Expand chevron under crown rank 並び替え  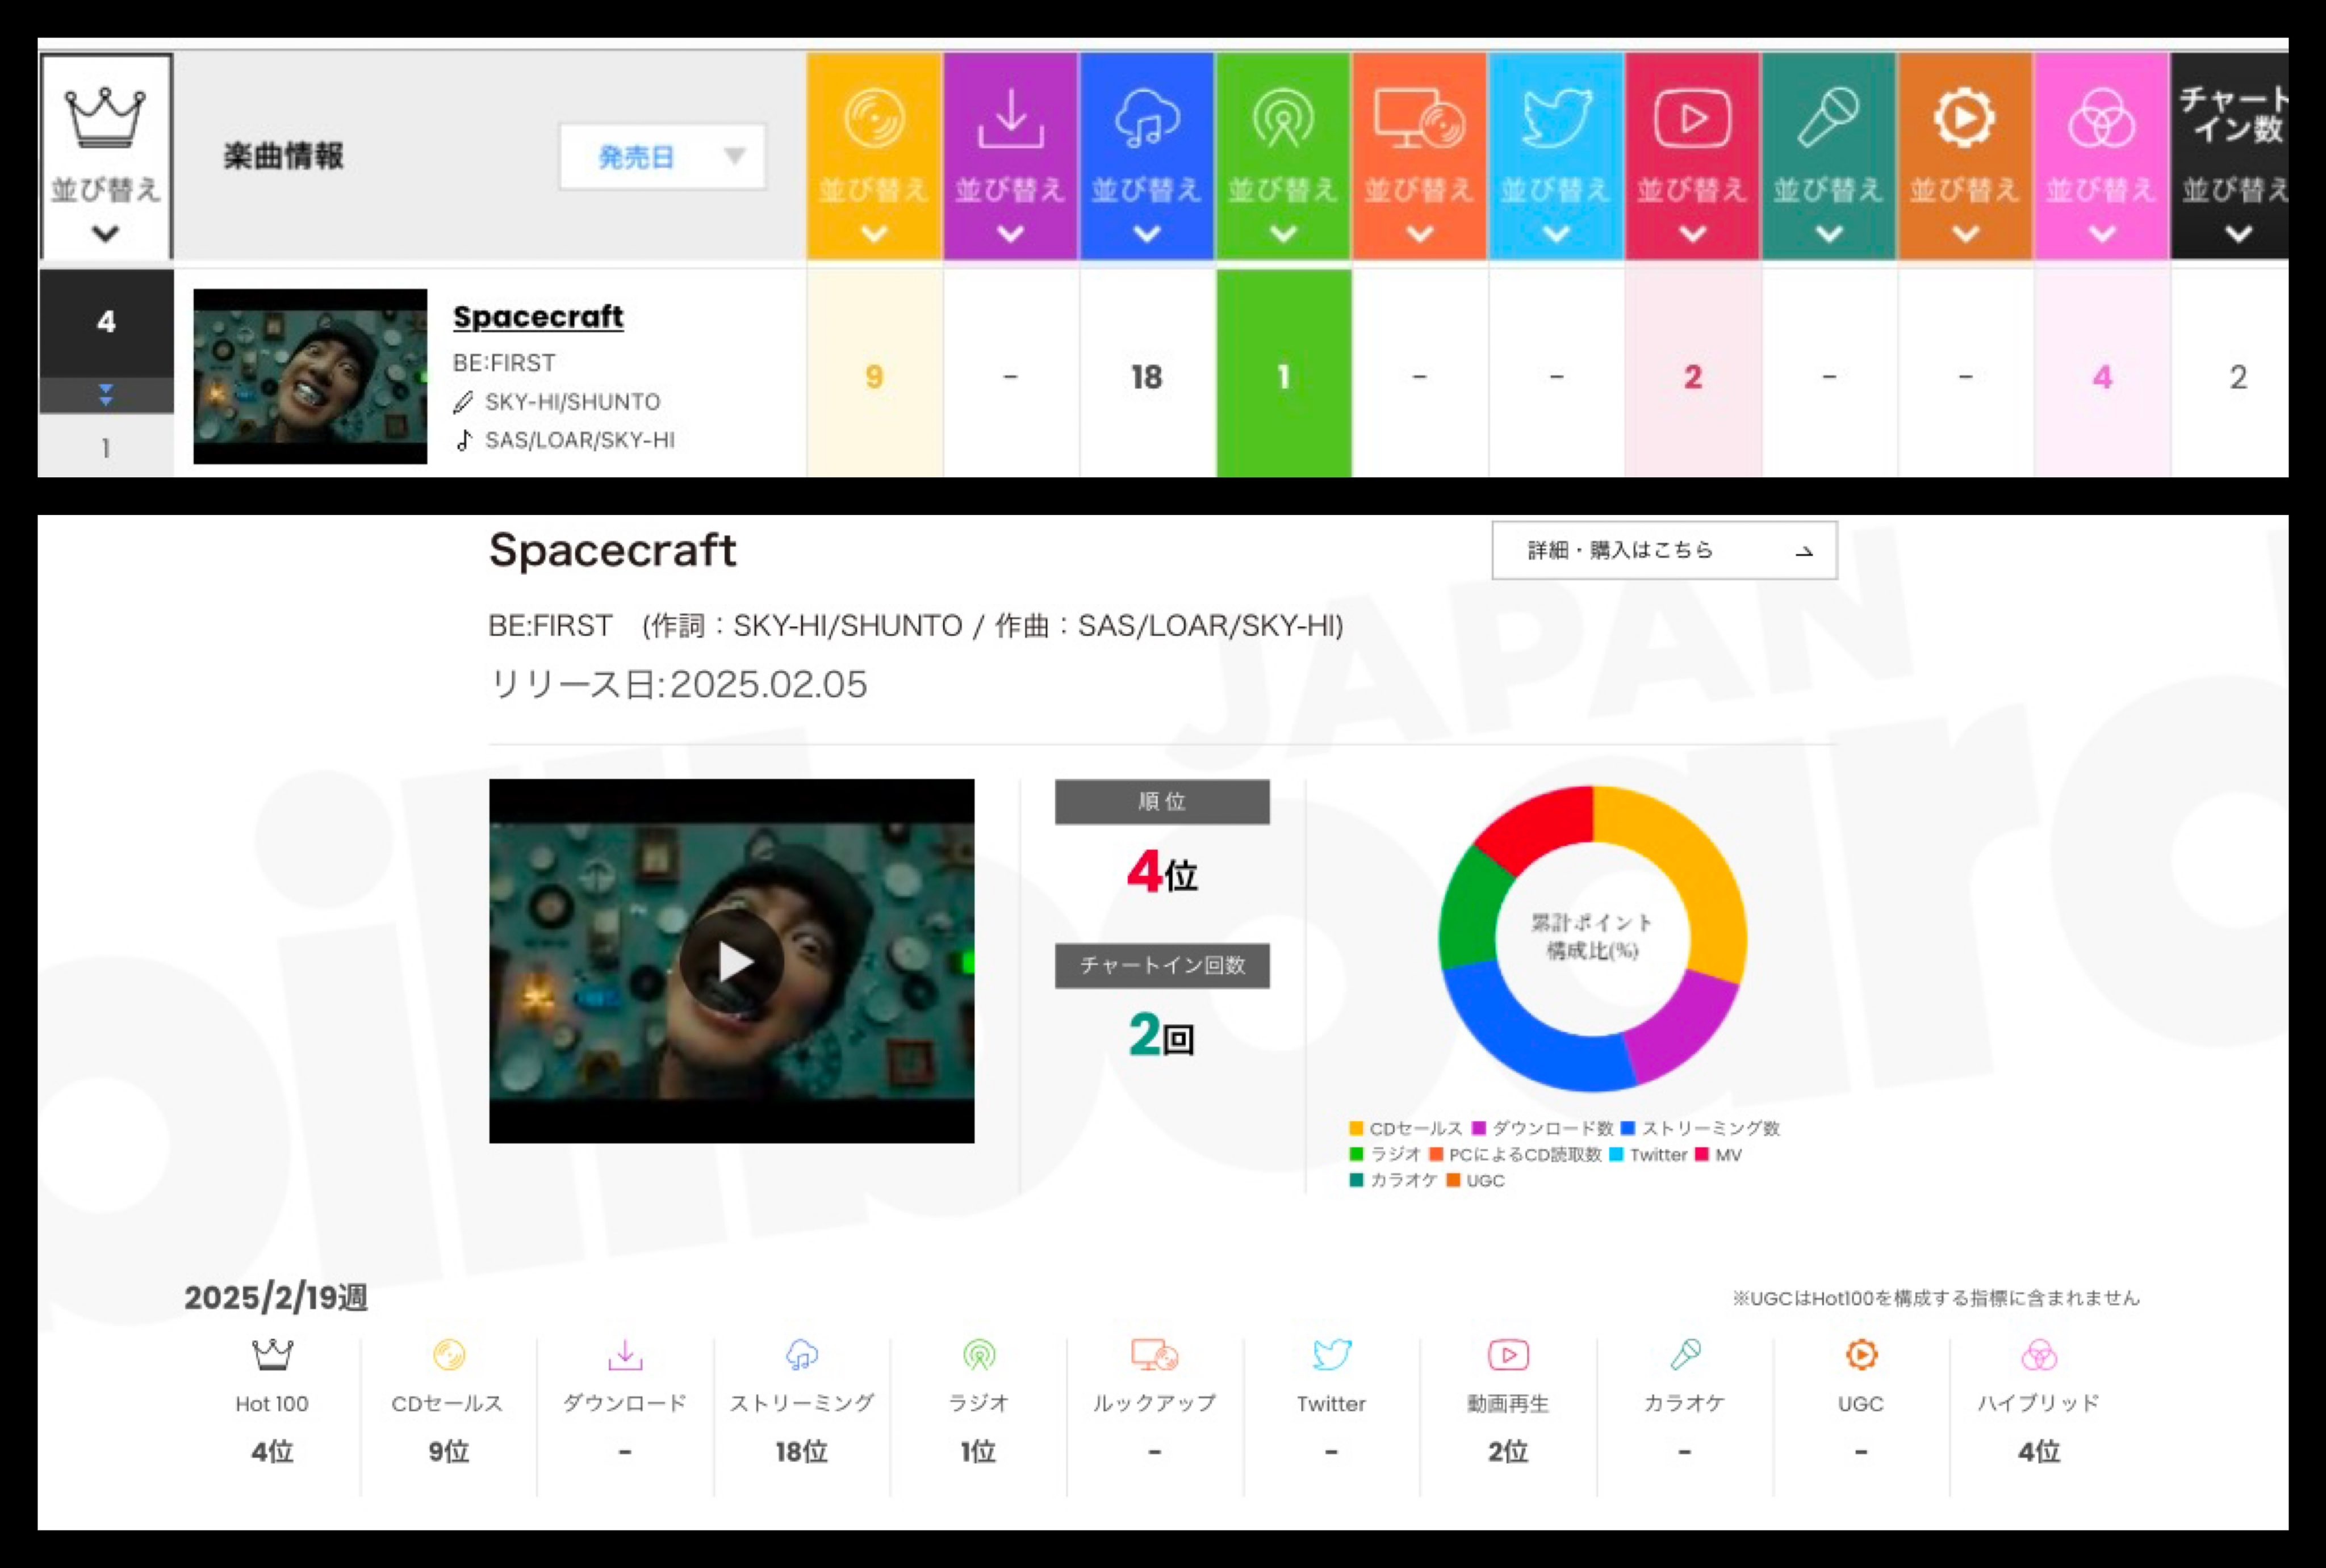(105, 234)
